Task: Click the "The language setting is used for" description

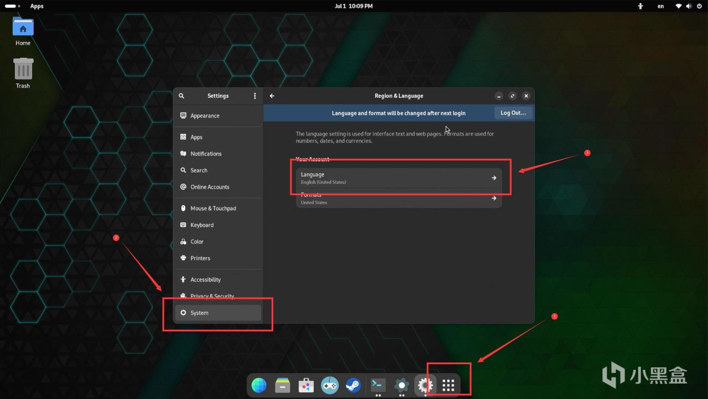Action: (395, 137)
